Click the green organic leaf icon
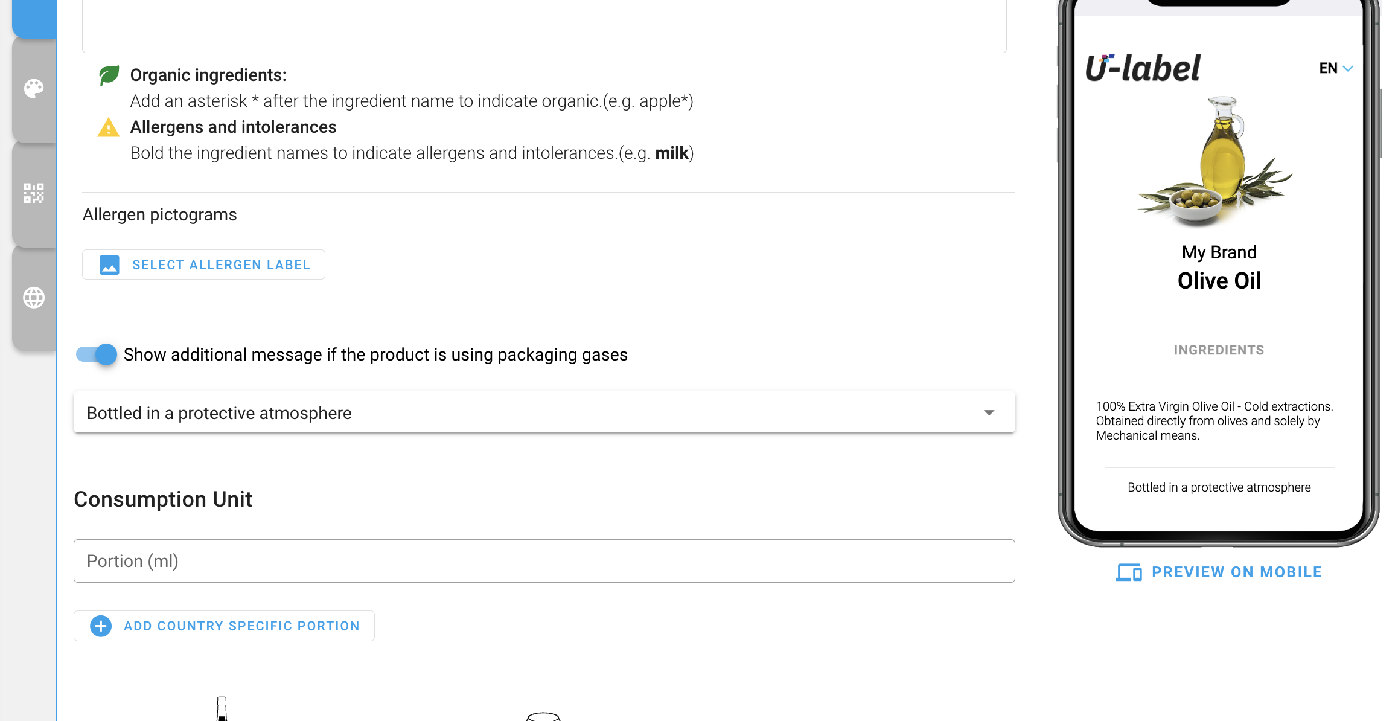This screenshot has width=1398, height=721. (x=109, y=75)
